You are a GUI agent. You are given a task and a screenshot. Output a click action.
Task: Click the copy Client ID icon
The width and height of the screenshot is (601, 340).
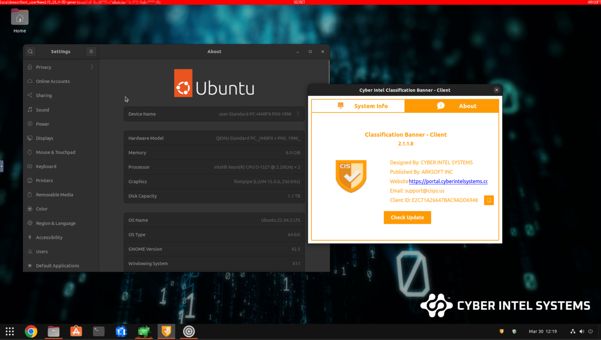pyautogui.click(x=489, y=200)
